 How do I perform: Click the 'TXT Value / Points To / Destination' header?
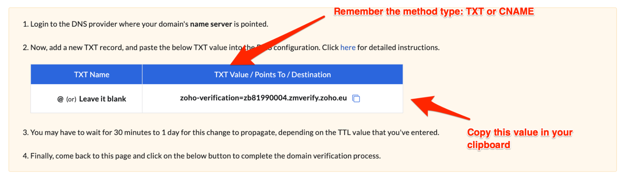tap(272, 75)
